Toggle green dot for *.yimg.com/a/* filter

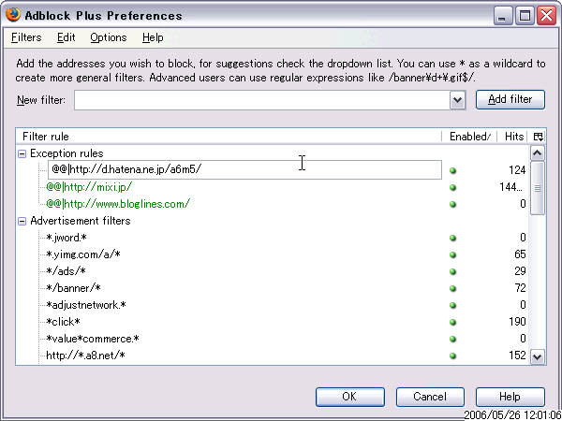(452, 254)
